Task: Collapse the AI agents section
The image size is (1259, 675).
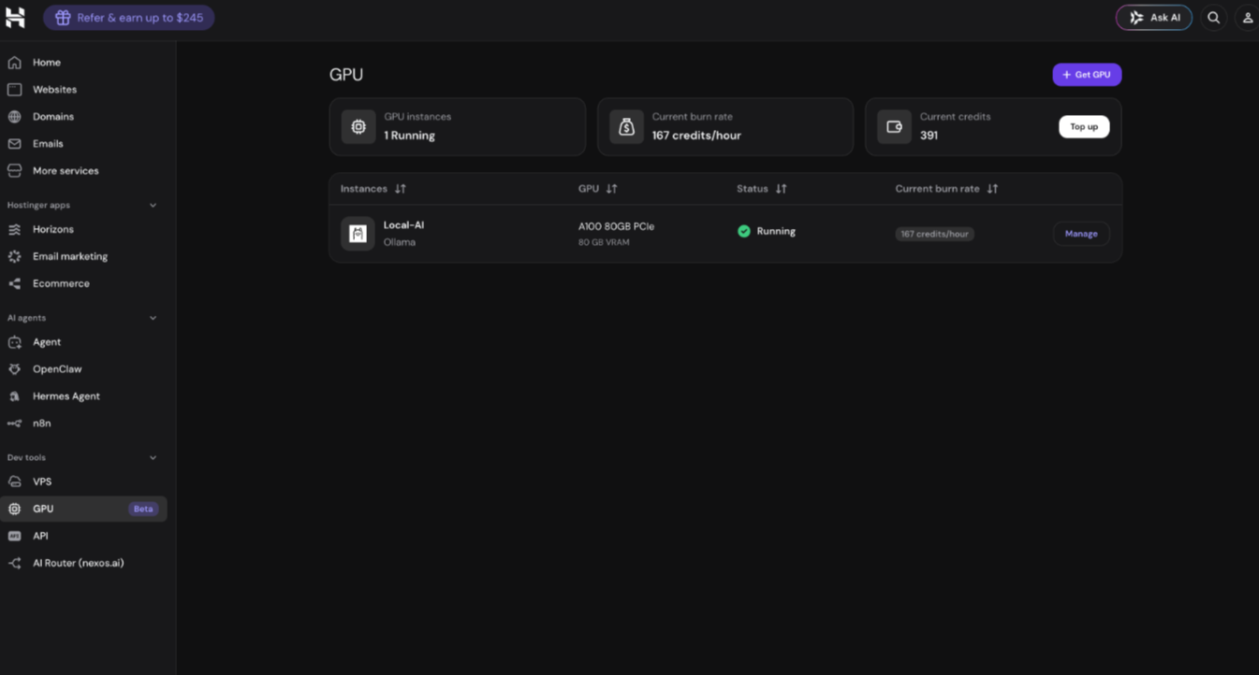Action: [x=154, y=318]
